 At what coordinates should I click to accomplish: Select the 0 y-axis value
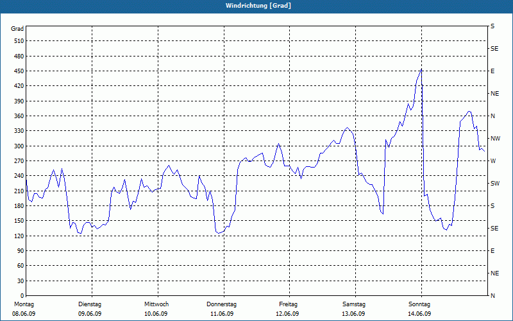click(22, 295)
